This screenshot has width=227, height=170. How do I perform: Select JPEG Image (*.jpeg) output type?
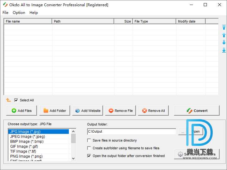coord(38,137)
